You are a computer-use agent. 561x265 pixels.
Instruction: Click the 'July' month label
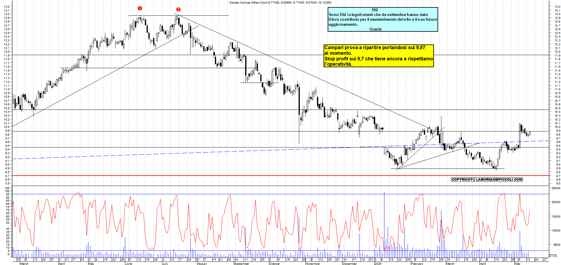165,264
